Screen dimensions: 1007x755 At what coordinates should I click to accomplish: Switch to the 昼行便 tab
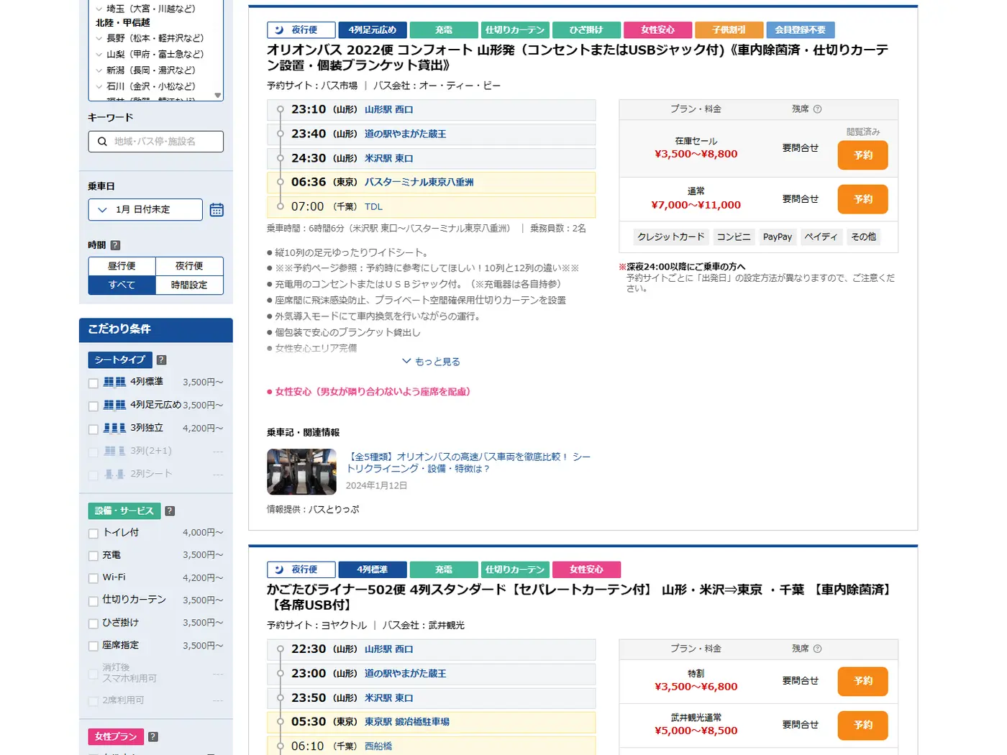tap(121, 265)
